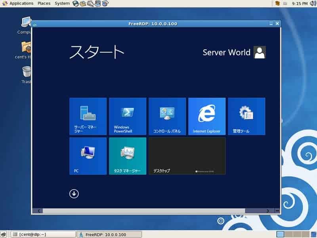Open the Control Panel tile
317x238 pixels.
[x=167, y=116]
